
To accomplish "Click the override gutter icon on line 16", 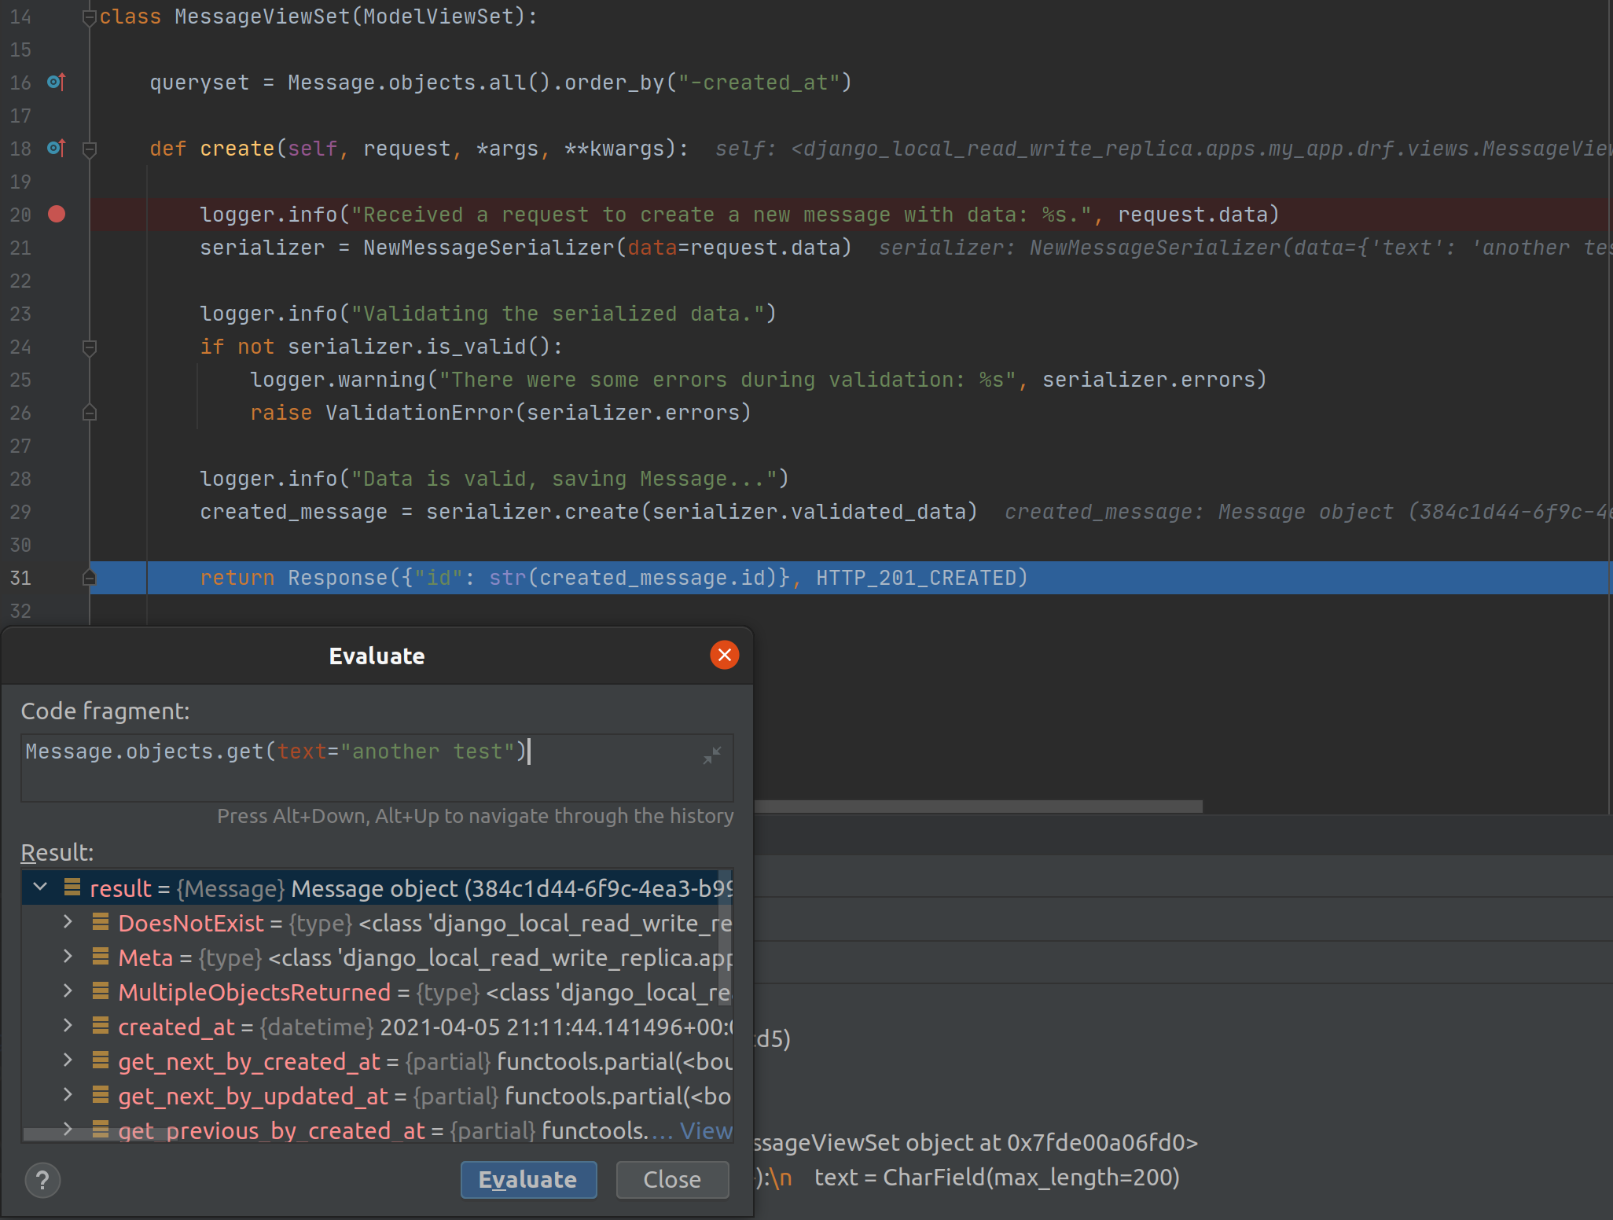I will pos(56,82).
